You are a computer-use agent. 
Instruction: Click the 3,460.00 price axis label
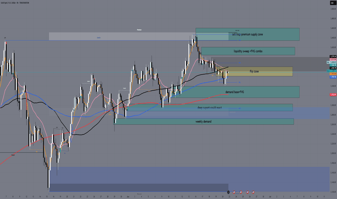point(333,28)
